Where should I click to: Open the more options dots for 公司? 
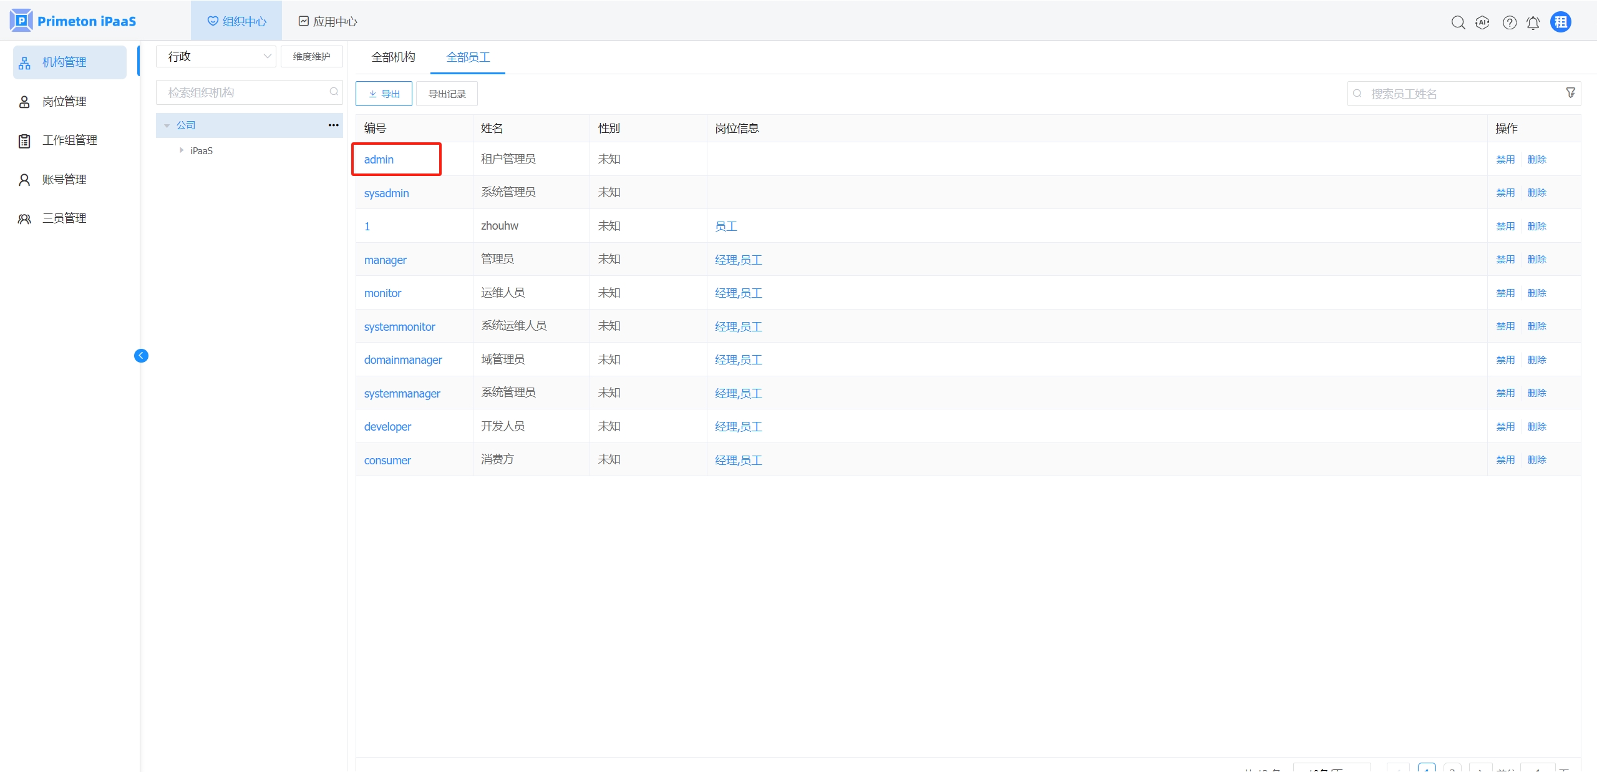click(333, 125)
